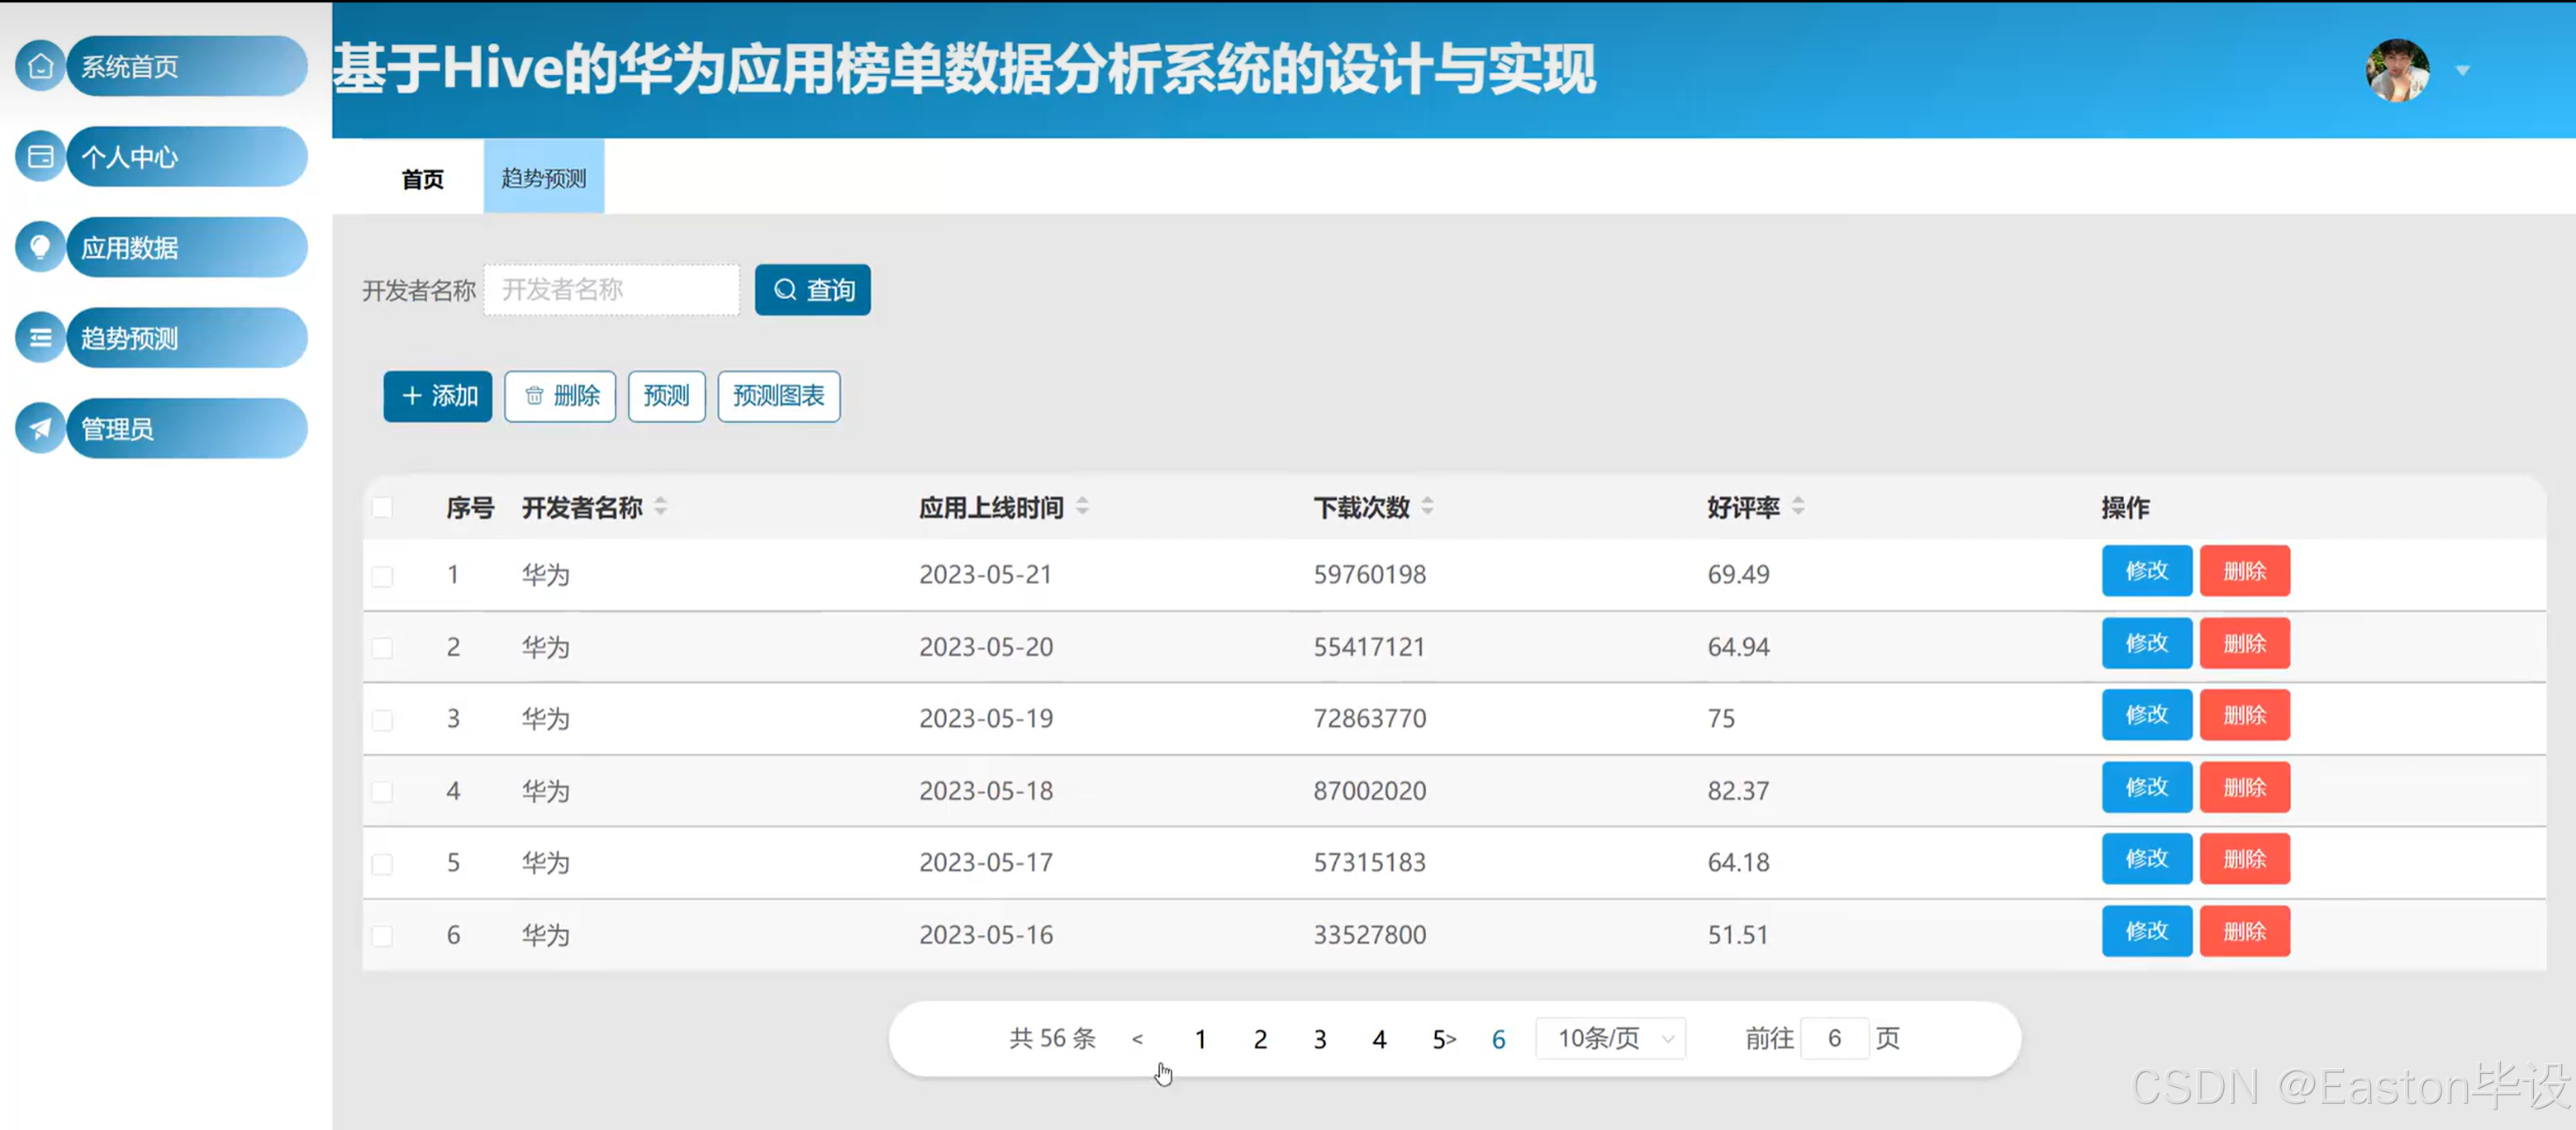Click the 前往 page number input
The height and width of the screenshot is (1130, 2576).
click(x=1835, y=1038)
